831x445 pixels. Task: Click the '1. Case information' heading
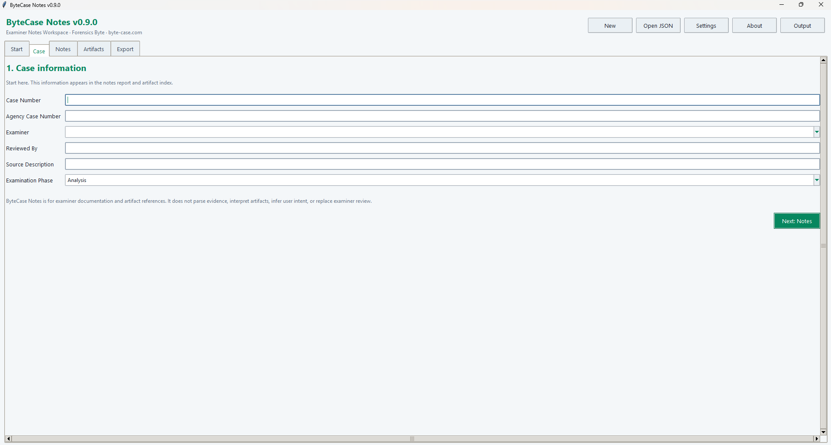click(x=46, y=68)
